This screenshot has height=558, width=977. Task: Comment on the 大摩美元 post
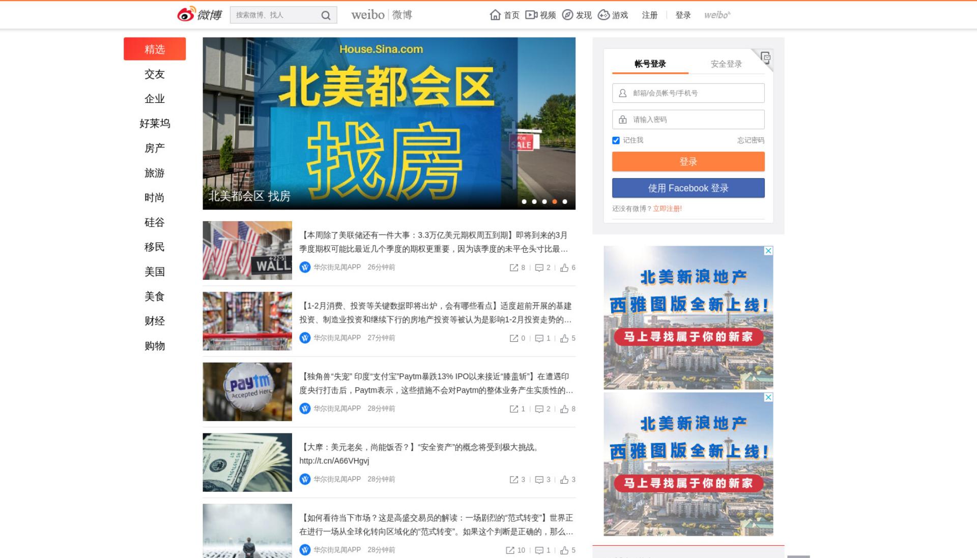[x=543, y=480]
